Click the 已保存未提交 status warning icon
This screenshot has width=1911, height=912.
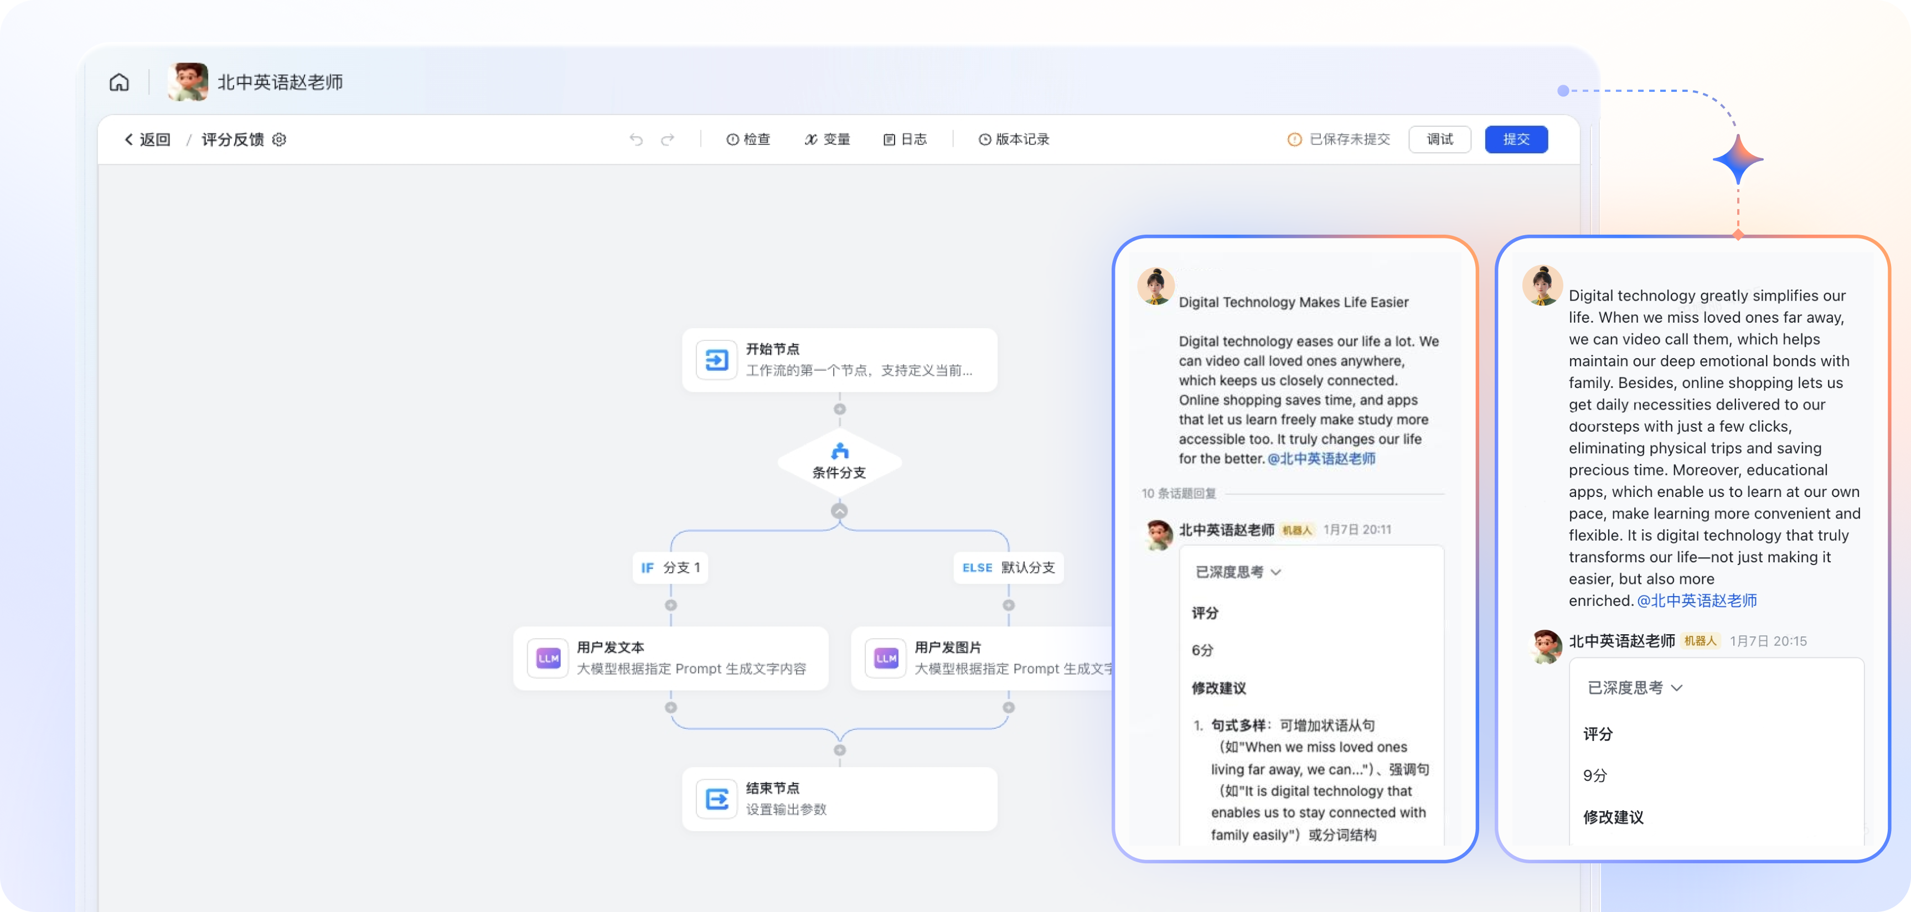click(1294, 139)
